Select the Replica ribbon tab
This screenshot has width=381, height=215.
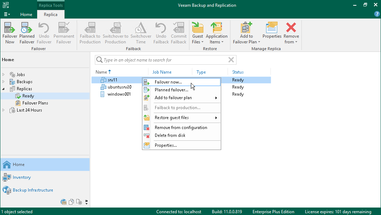51,15
